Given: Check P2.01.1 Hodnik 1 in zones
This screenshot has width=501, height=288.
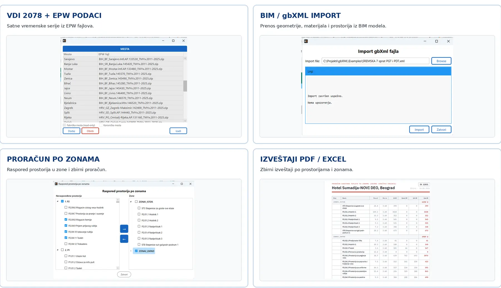Looking at the screenshot, I should click(x=139, y=214).
